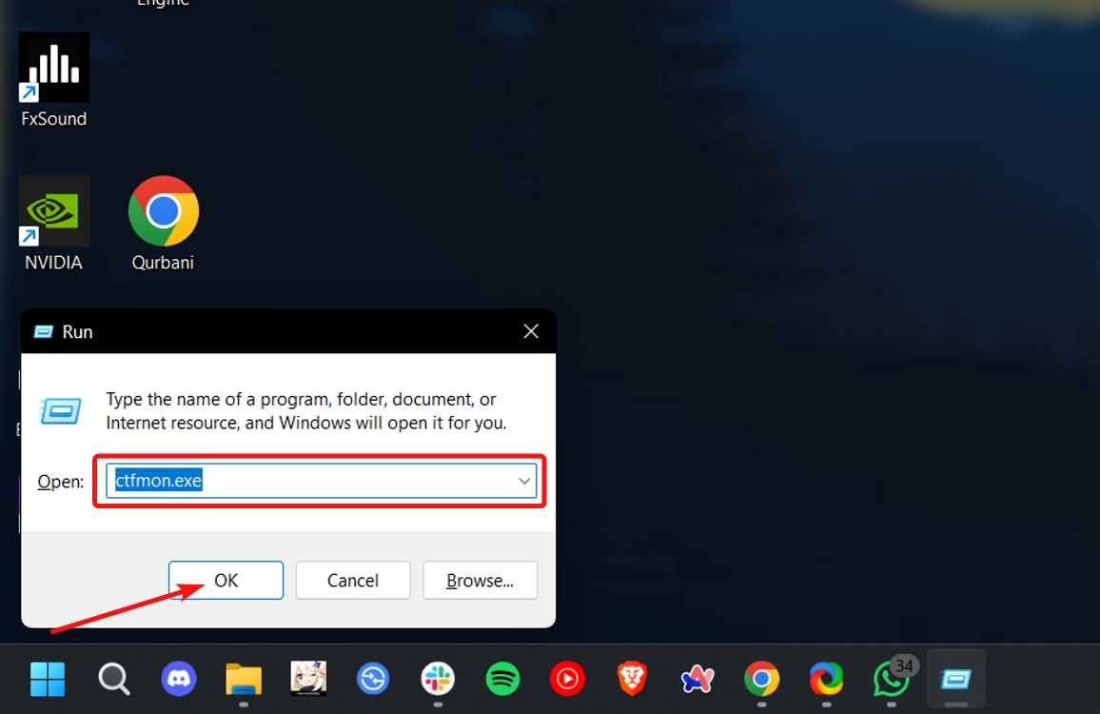
Task: Open Slack from the taskbar
Action: [x=437, y=680]
